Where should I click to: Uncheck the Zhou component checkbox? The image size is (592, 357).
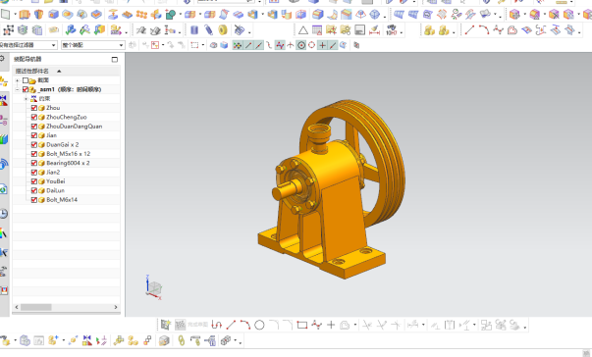point(34,108)
